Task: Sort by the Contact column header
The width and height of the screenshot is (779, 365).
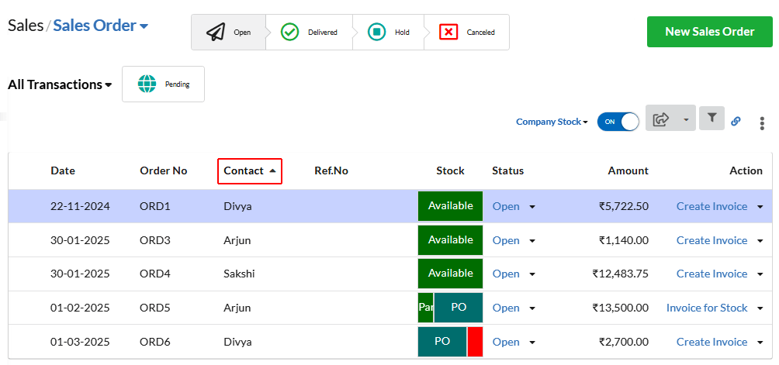Action: pyautogui.click(x=250, y=171)
